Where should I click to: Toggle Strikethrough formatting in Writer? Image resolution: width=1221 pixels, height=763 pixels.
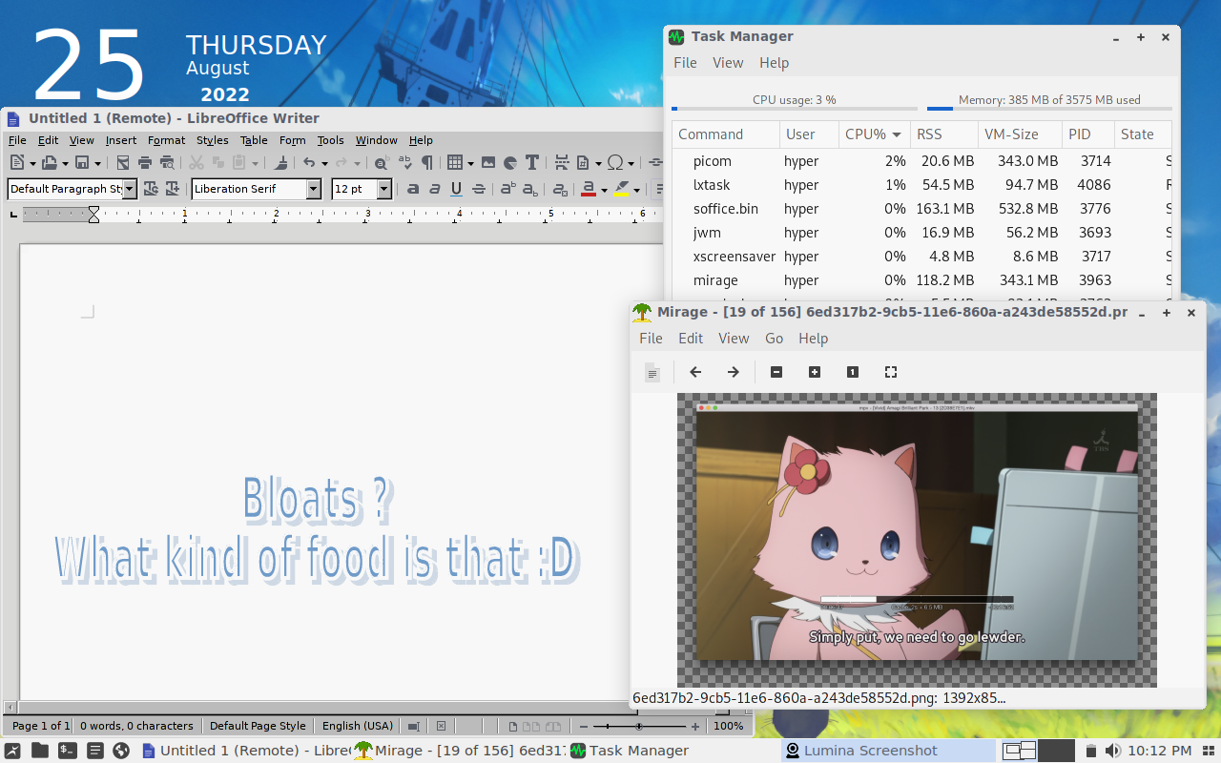click(x=479, y=189)
